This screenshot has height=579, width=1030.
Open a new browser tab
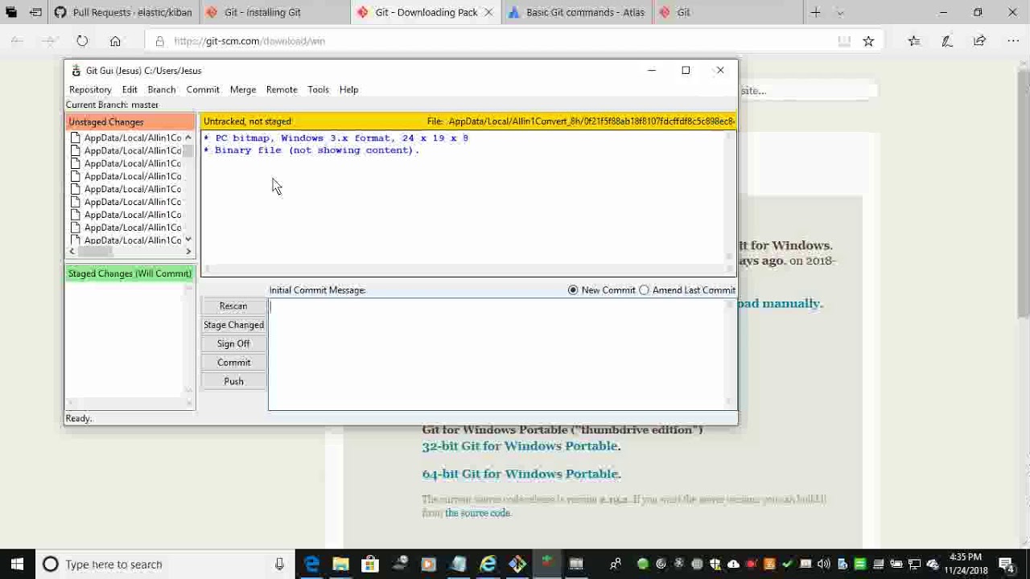tap(815, 12)
